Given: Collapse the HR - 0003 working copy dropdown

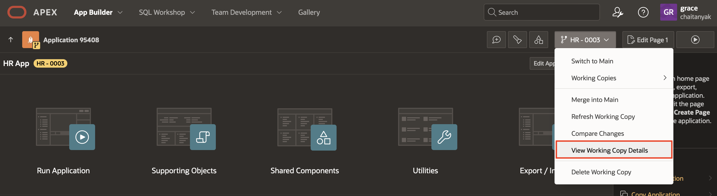Looking at the screenshot, I should tap(585, 40).
